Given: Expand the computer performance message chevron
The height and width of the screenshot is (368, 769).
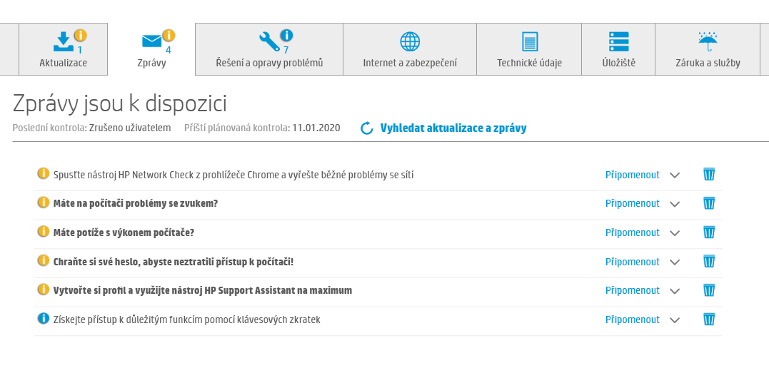Looking at the screenshot, I should (x=675, y=233).
